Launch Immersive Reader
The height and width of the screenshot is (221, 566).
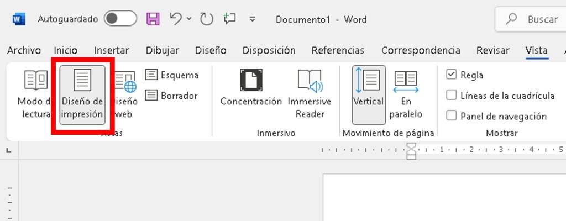point(309,94)
